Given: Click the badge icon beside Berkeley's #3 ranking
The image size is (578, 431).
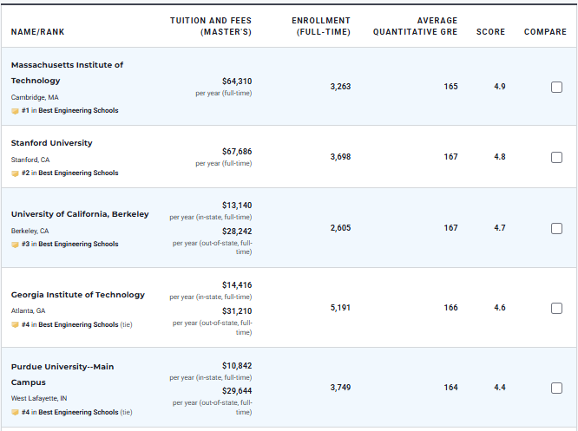Looking at the screenshot, I should click(x=15, y=245).
